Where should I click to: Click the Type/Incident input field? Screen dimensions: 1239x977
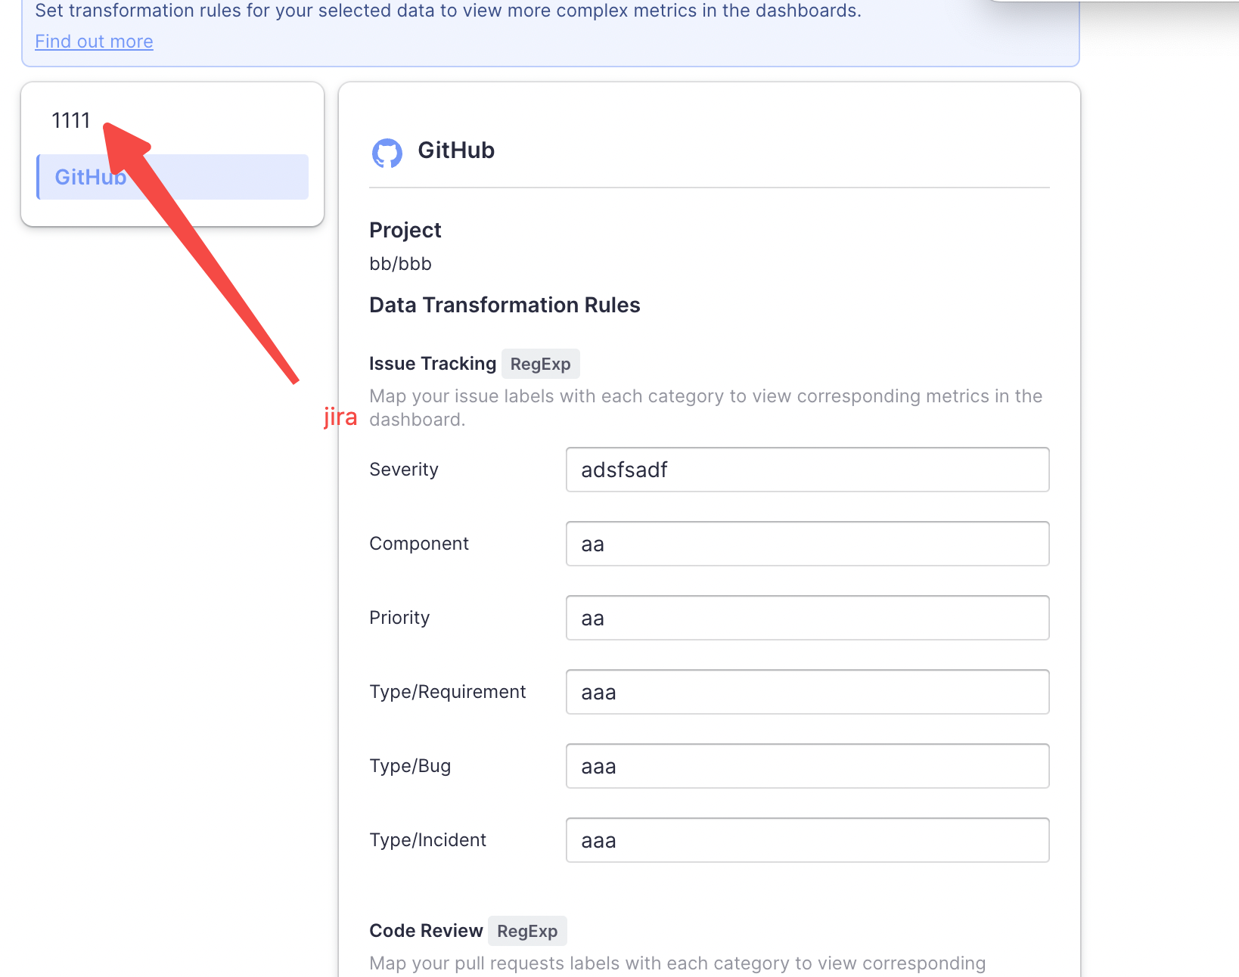pos(807,840)
